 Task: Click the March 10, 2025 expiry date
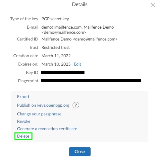click(56, 64)
